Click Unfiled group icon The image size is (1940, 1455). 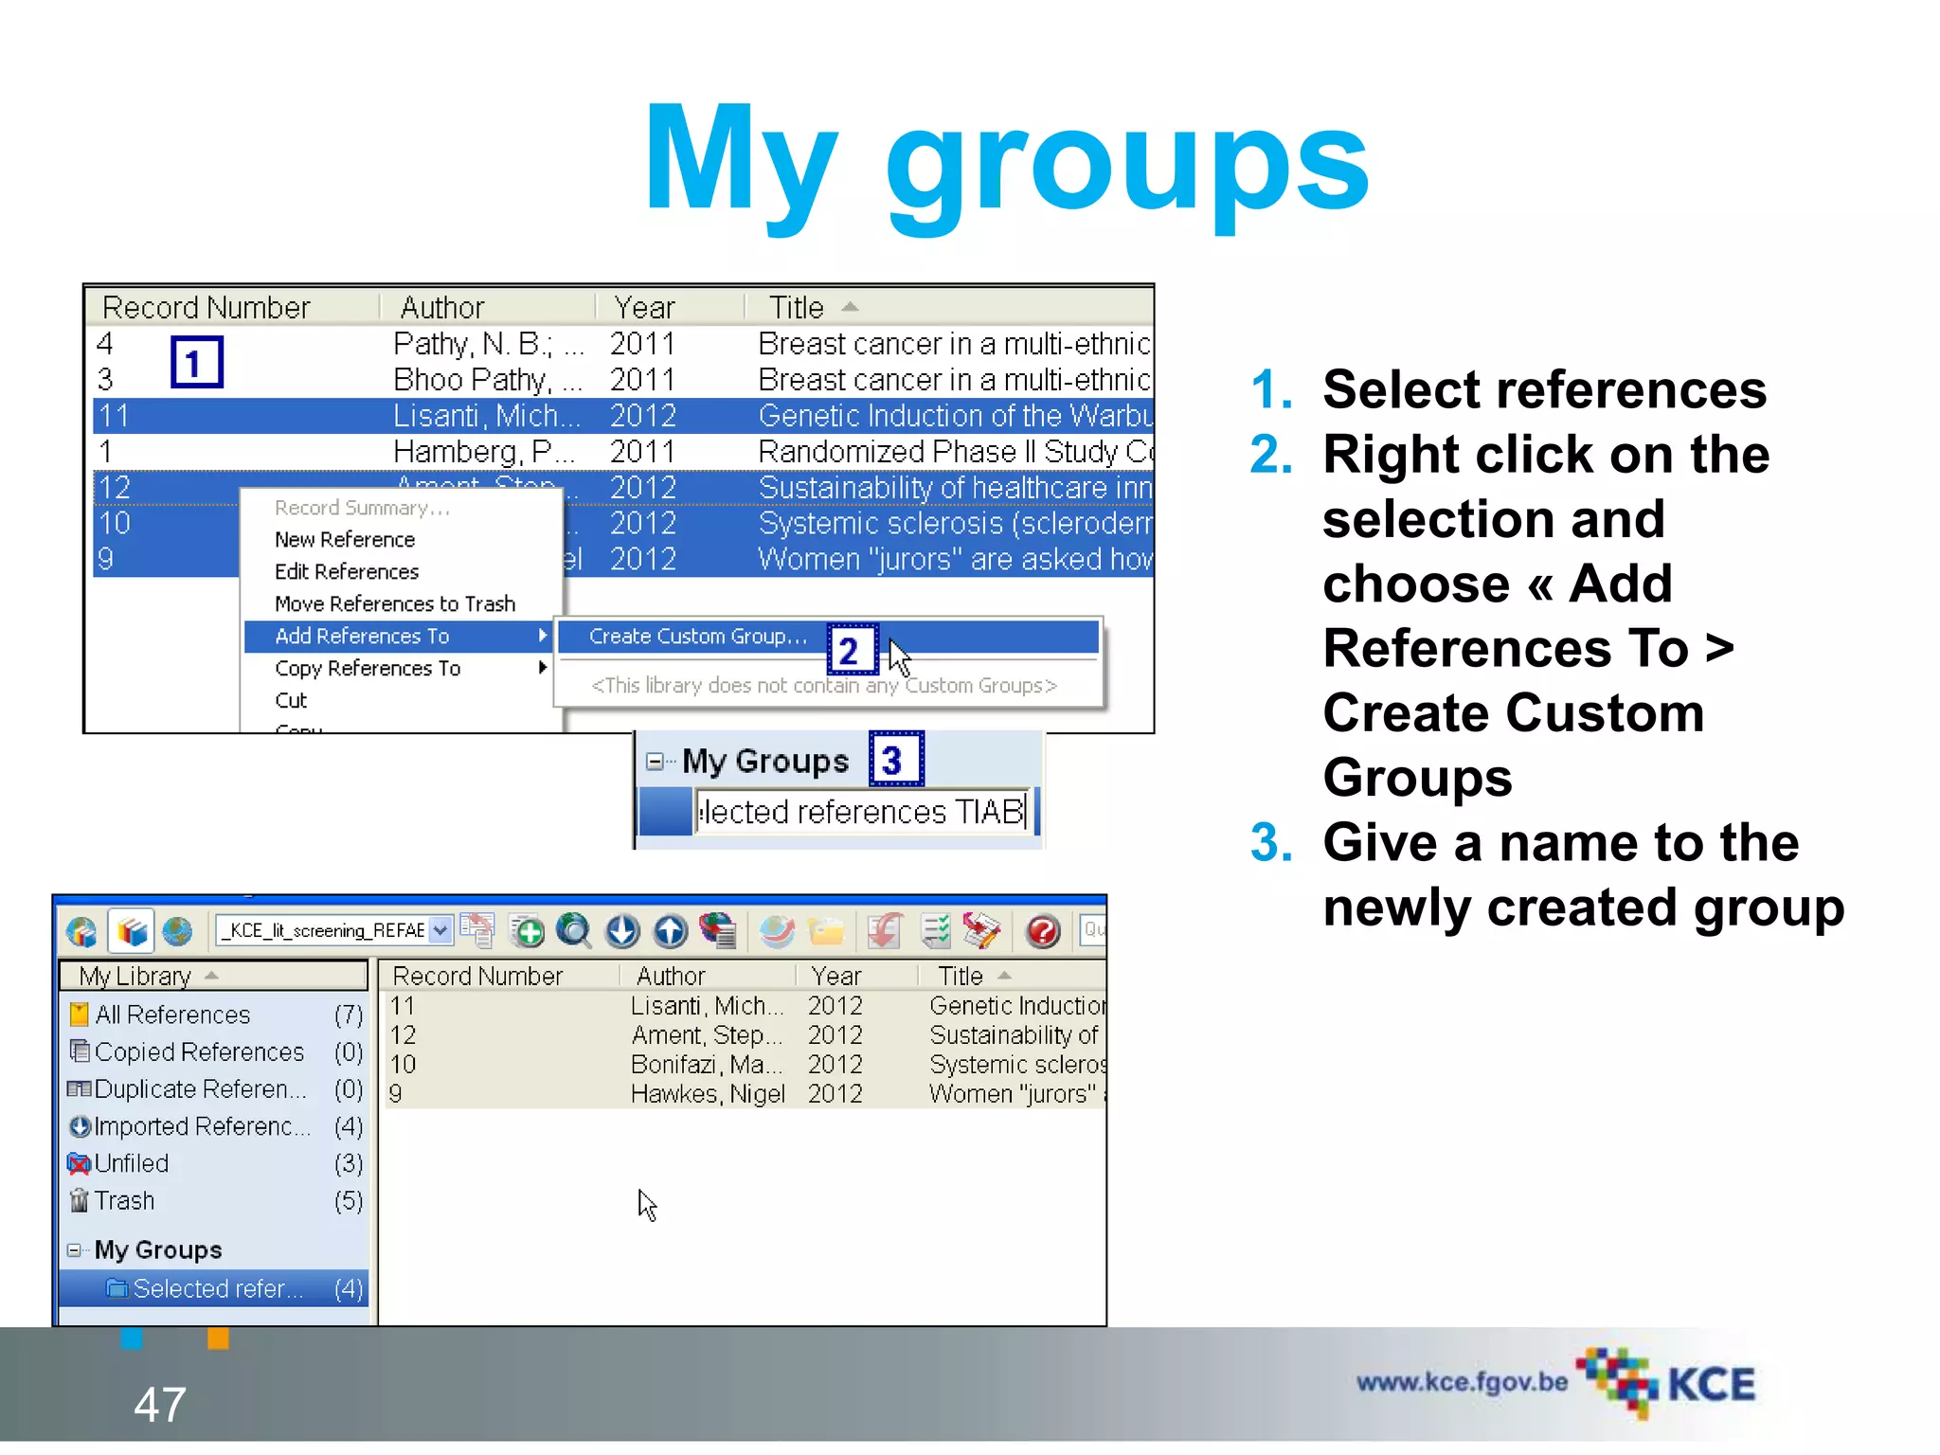tap(80, 1163)
